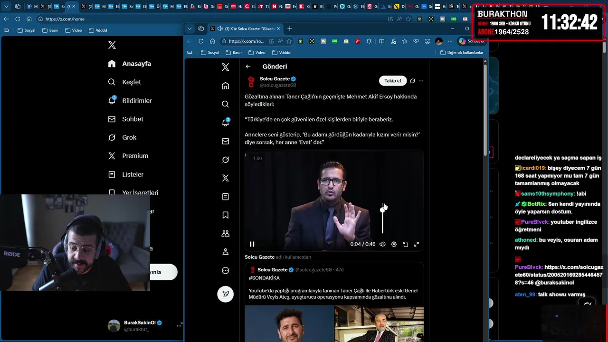Open the Sosyal folder in the back browser
Screen dimensions: 608x342
(x=27, y=30)
